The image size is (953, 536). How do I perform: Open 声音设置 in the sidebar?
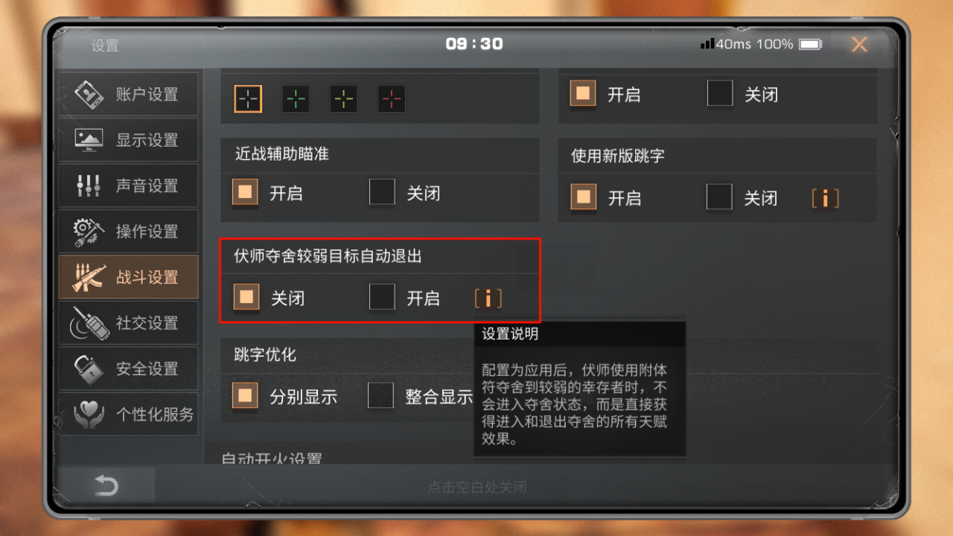[x=128, y=185]
